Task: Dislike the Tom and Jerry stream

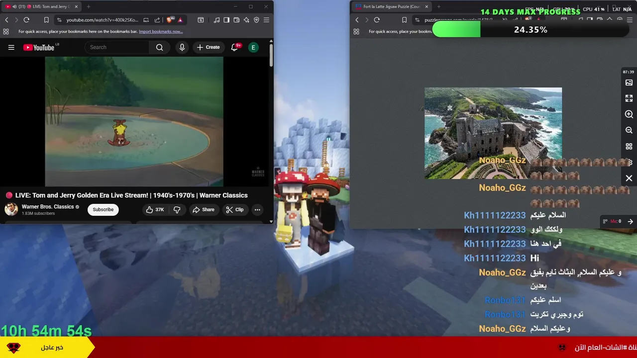Action: coord(177,210)
